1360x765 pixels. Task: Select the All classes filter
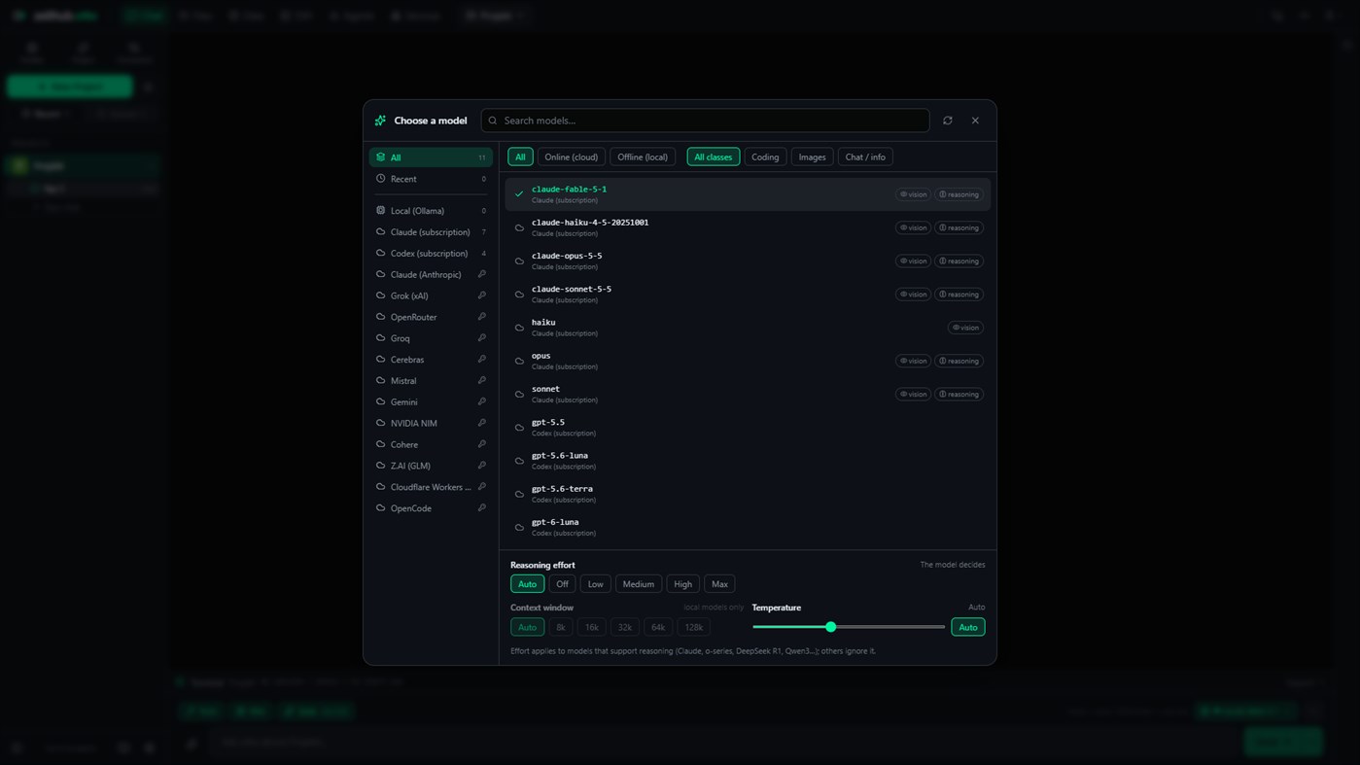(714, 156)
